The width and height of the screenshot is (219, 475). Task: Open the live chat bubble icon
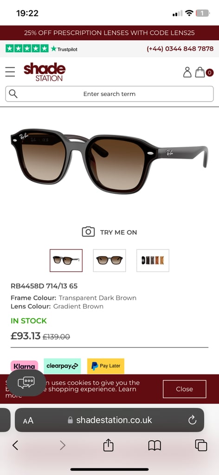click(x=26, y=383)
